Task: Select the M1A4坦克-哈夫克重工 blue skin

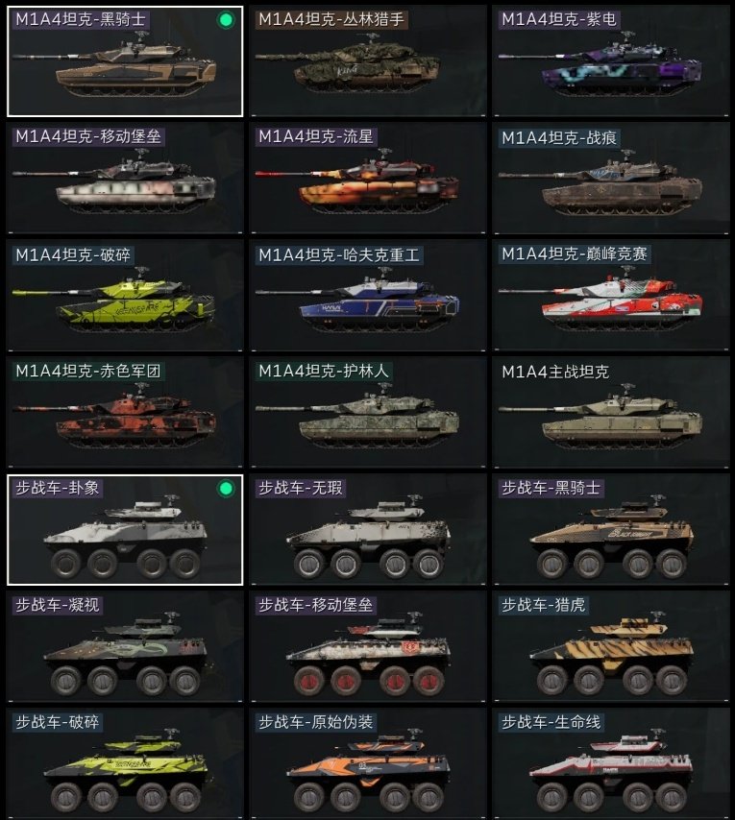Action: coord(368,296)
